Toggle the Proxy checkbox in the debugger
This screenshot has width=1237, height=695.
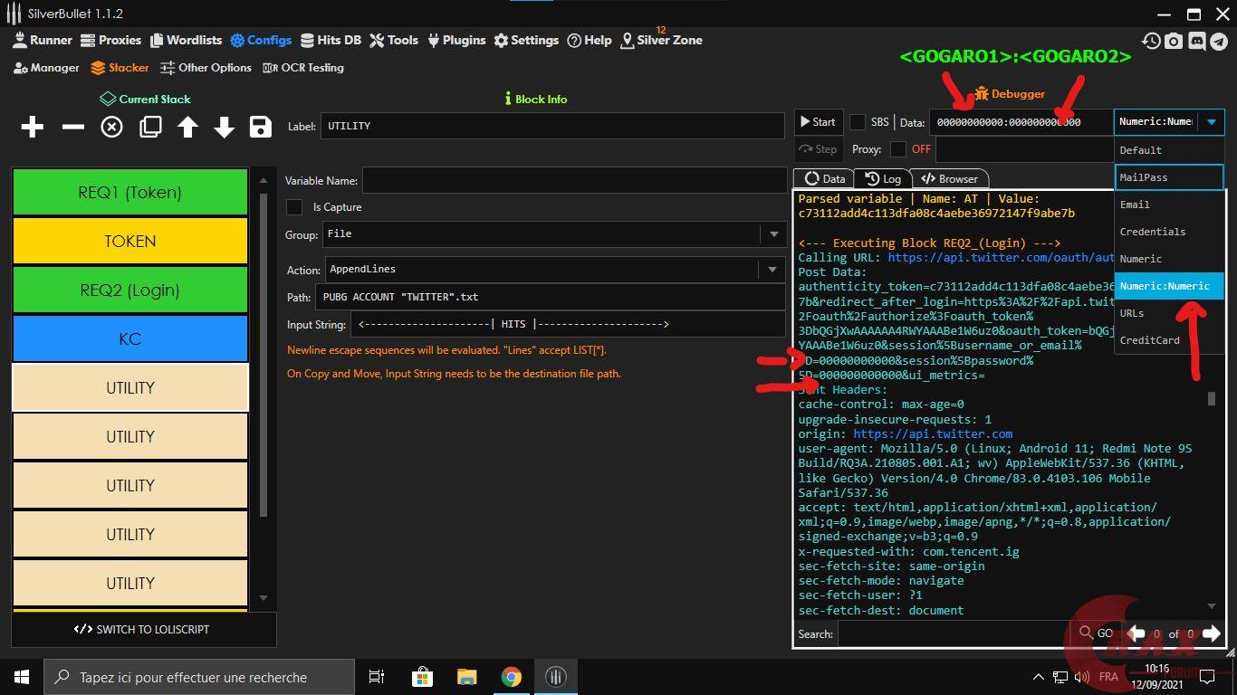897,149
